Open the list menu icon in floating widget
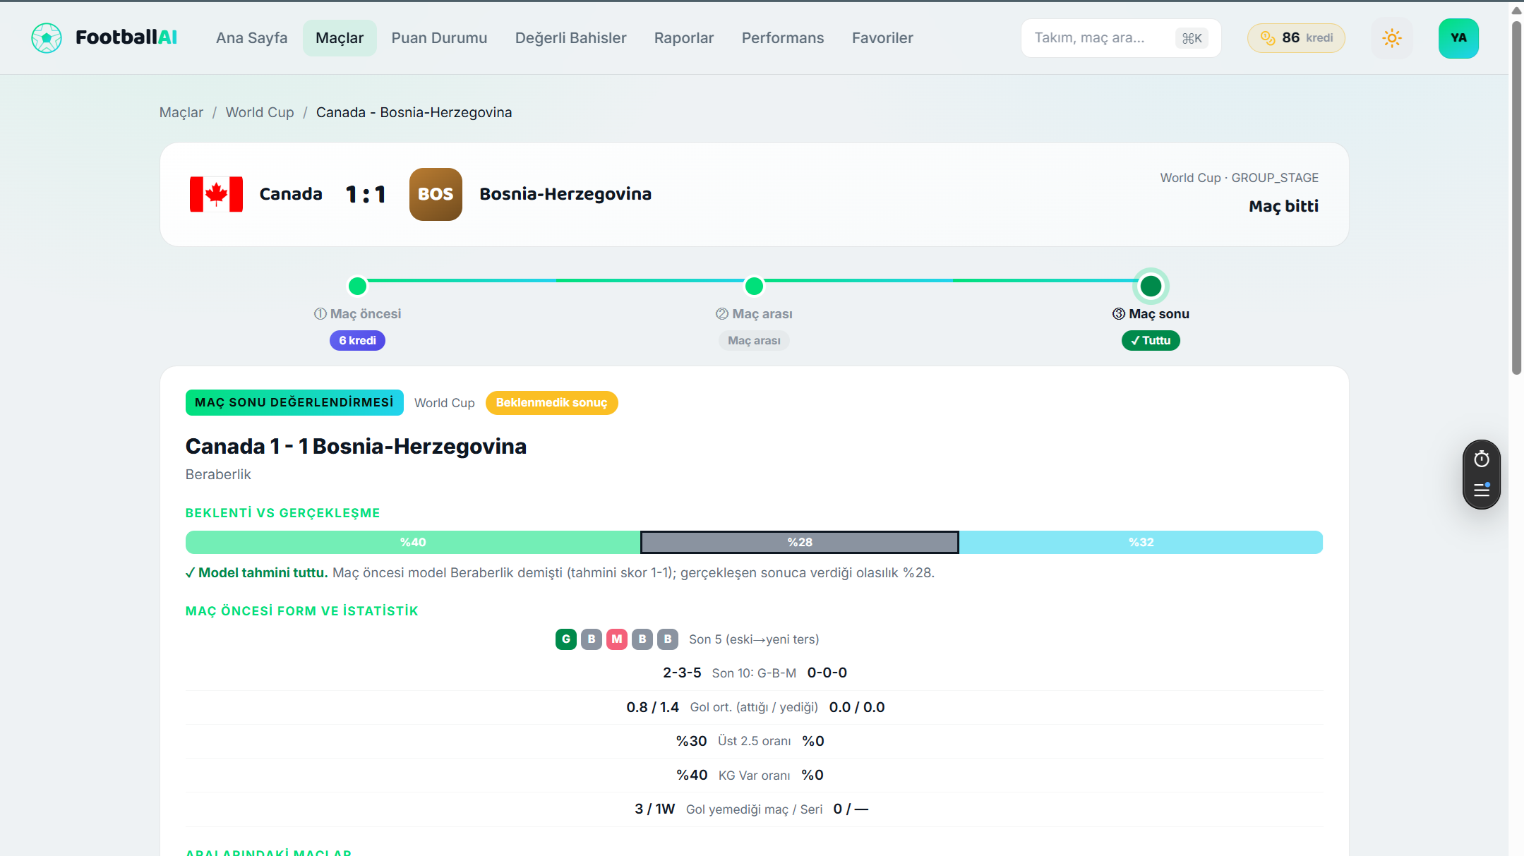1524x856 pixels. [x=1482, y=490]
